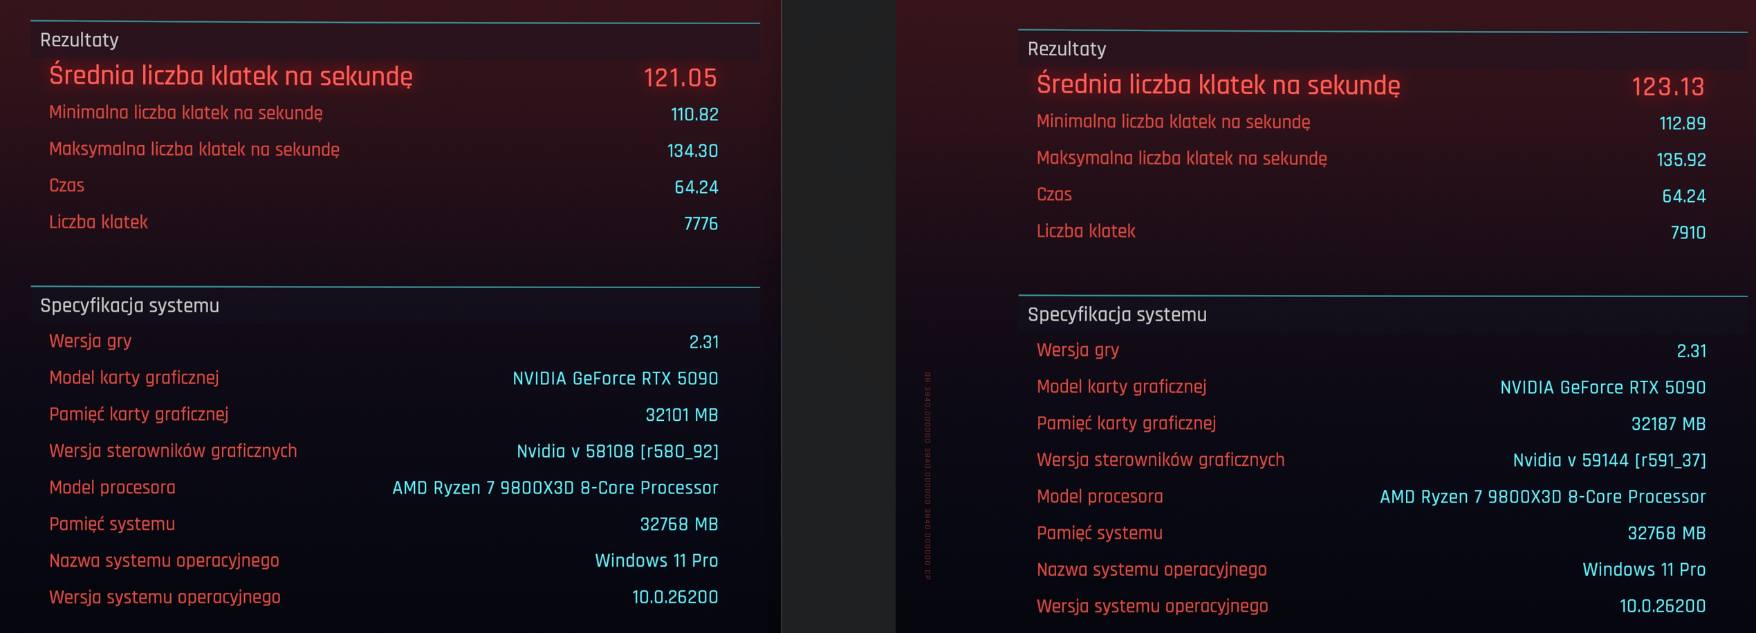Click the left panel's Czas label

pos(66,186)
